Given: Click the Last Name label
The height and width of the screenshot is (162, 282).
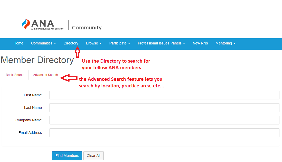Looking at the screenshot, I should [33, 108].
